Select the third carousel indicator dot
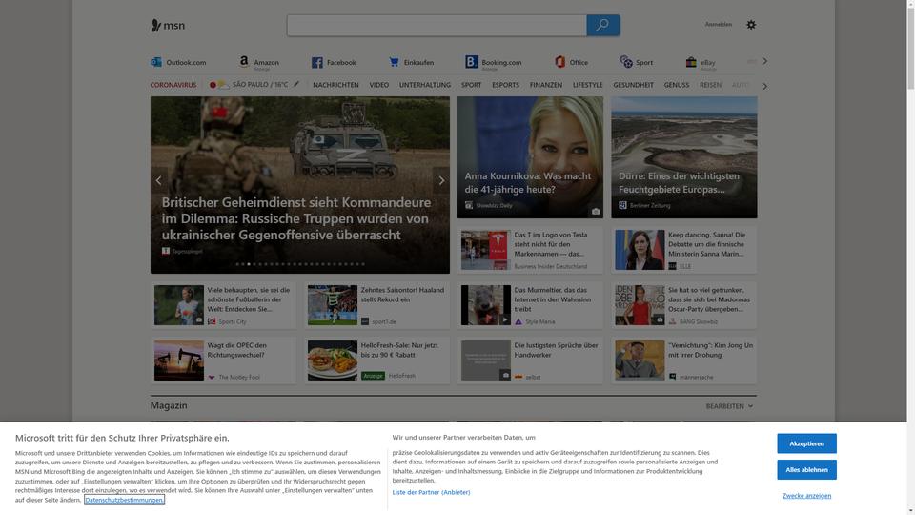This screenshot has height=515, width=915. point(249,264)
